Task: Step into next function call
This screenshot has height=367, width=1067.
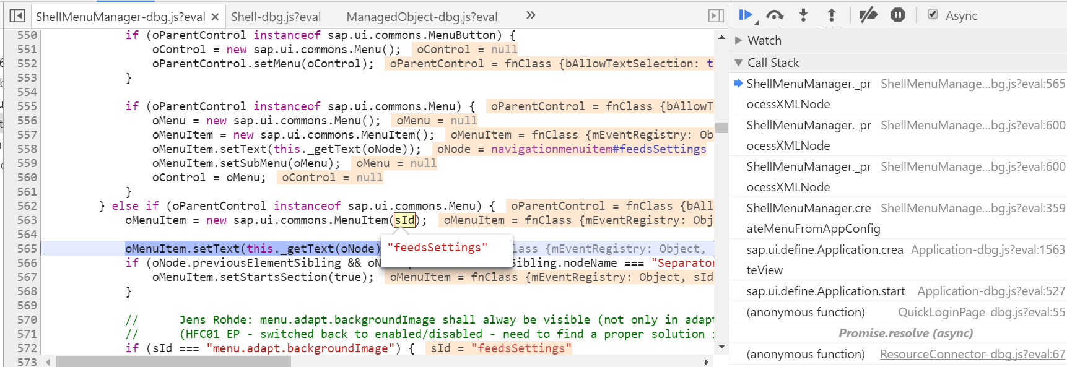Action: [803, 15]
